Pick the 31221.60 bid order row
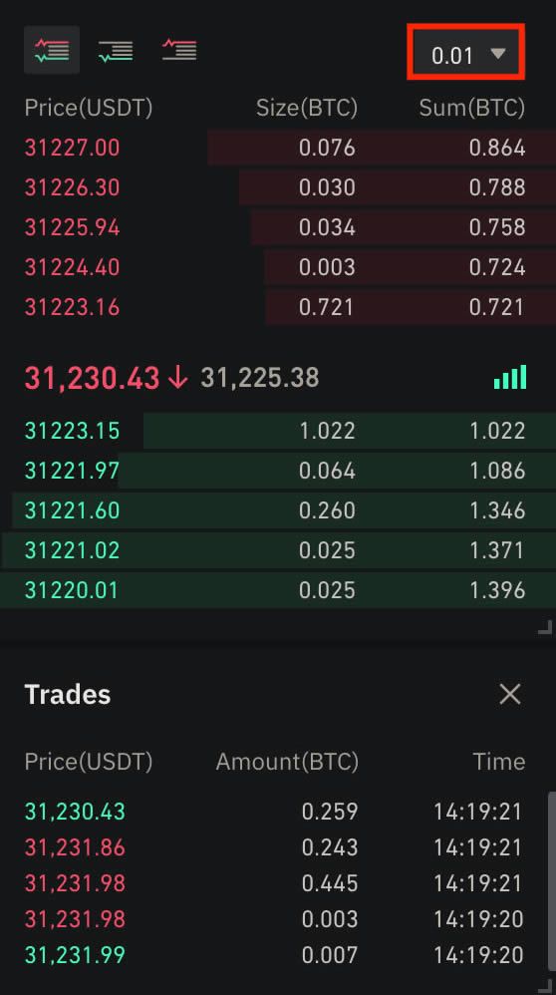Screen dimensions: 556x995 (278, 510)
